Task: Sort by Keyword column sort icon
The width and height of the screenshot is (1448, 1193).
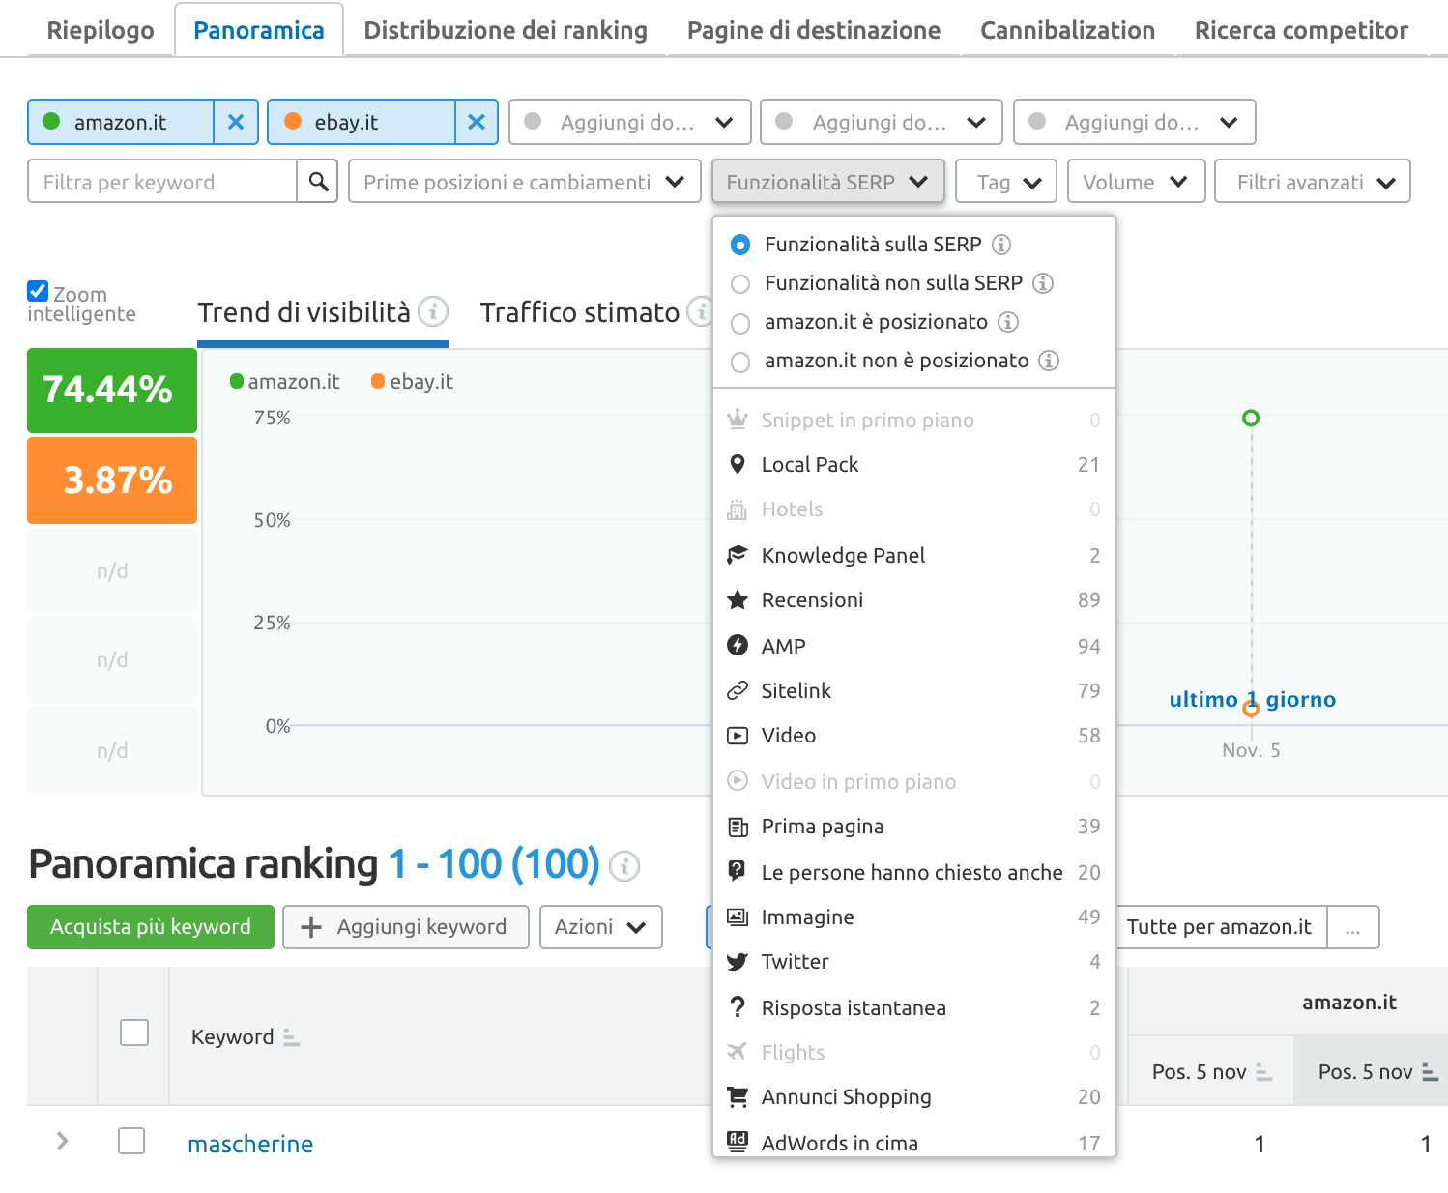Action: tap(291, 1037)
